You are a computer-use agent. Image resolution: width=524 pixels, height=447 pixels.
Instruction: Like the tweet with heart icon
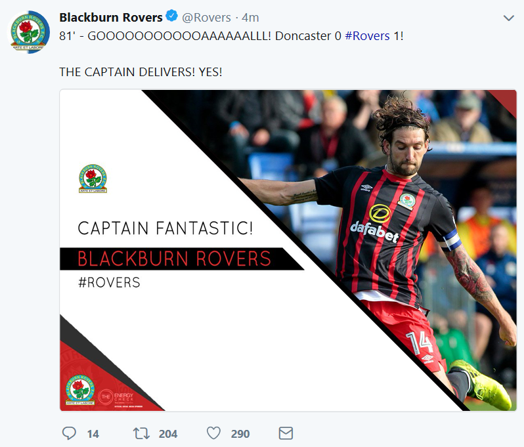pos(213,433)
